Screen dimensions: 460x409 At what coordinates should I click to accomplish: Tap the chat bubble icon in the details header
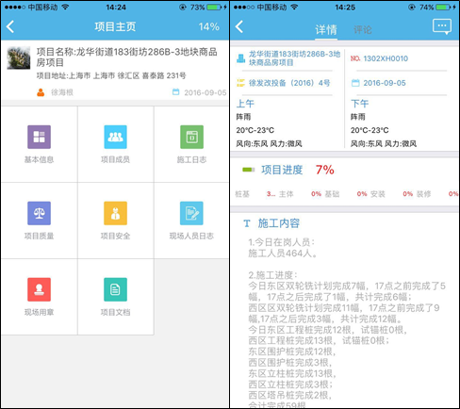click(x=442, y=26)
